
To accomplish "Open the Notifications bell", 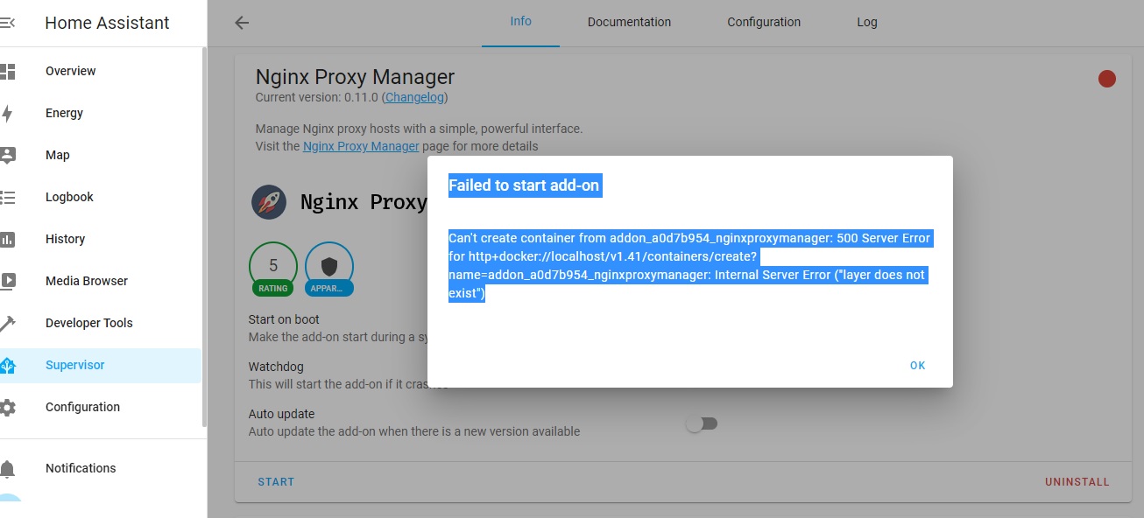I will click(12, 468).
